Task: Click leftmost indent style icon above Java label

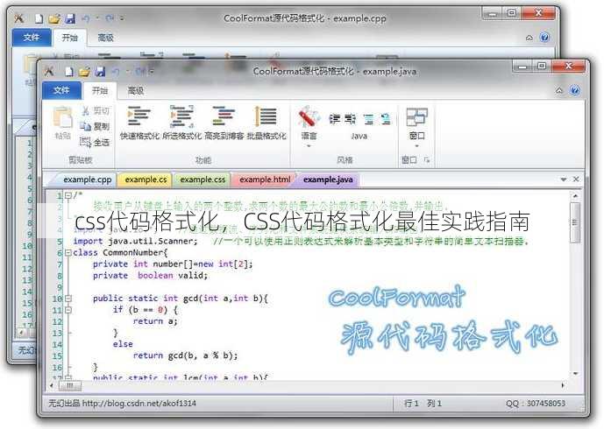Action: [x=334, y=119]
